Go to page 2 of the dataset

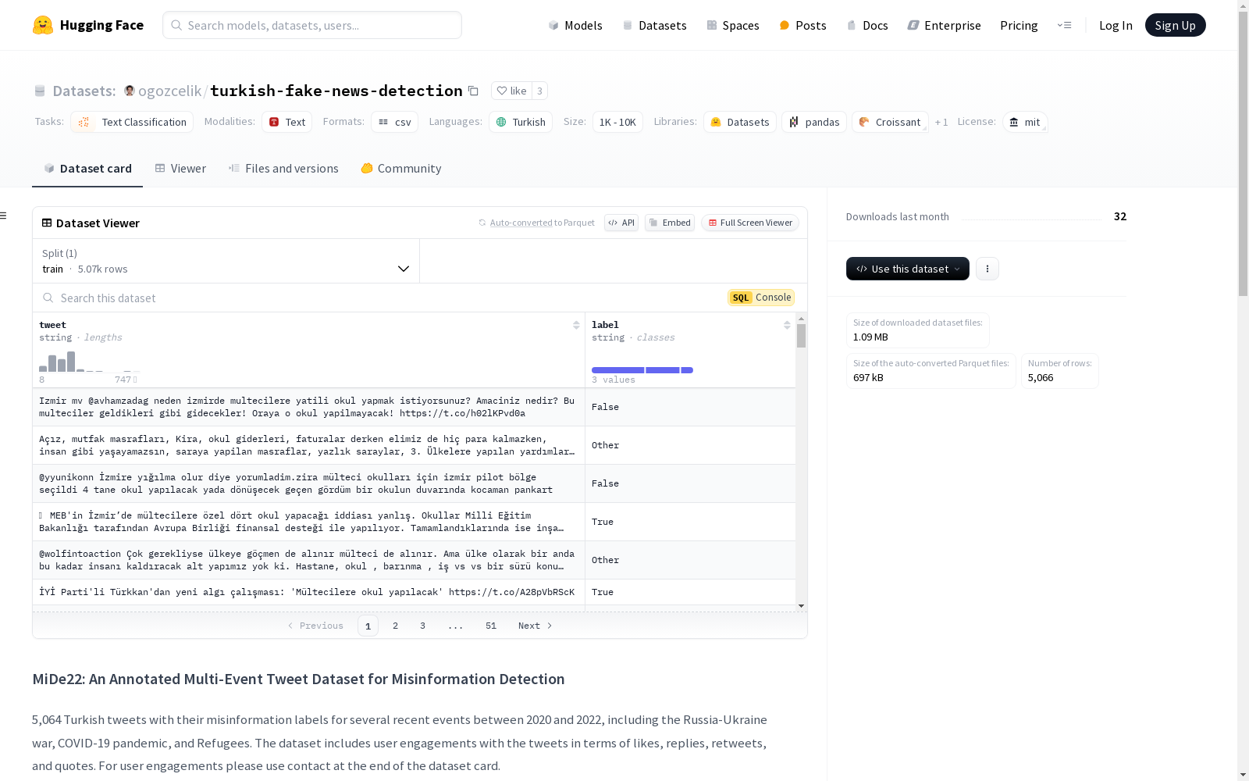point(396,626)
